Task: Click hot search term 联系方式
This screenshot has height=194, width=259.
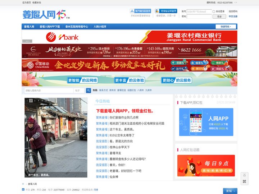Action: point(103,90)
